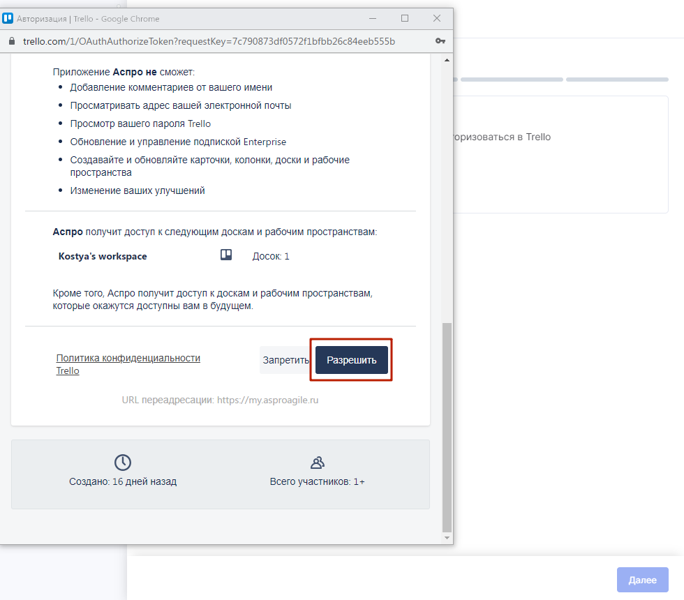Click Добавление комментариев от вашего имени item
684x600 pixels.
(x=171, y=87)
